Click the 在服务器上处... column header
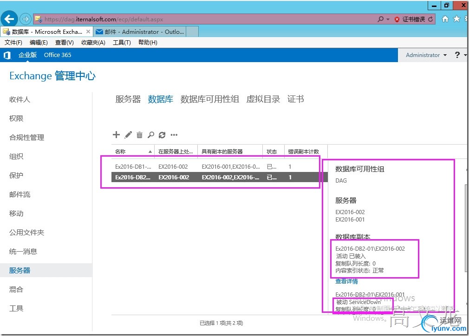This screenshot has height=336, width=469. click(x=176, y=152)
